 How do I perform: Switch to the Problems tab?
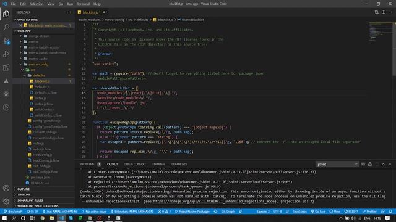[87, 164]
